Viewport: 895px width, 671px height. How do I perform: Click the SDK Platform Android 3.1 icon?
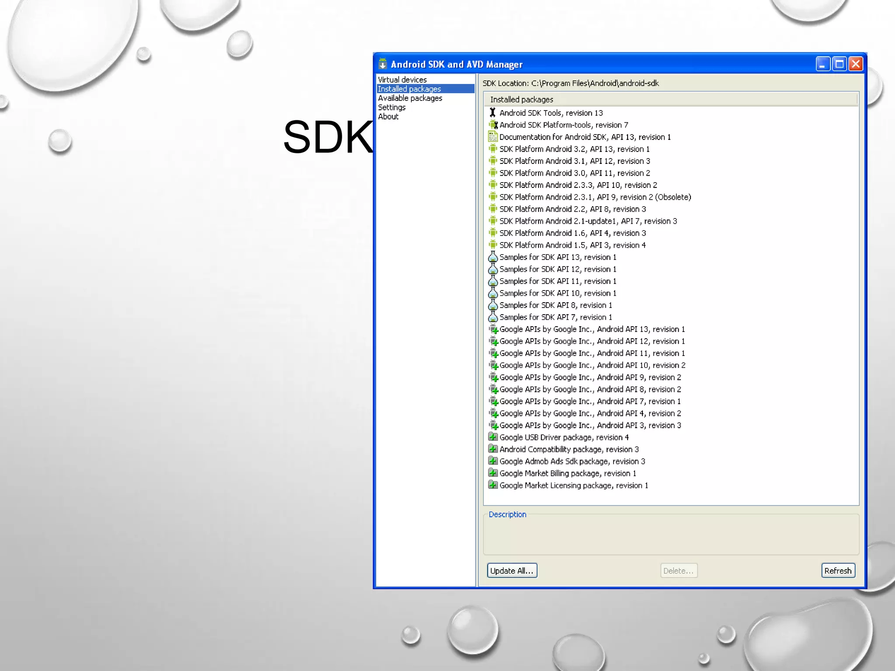[x=493, y=161]
